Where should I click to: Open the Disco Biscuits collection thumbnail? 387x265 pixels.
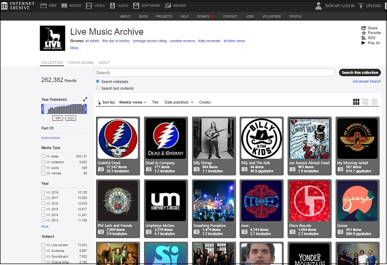tap(309, 201)
